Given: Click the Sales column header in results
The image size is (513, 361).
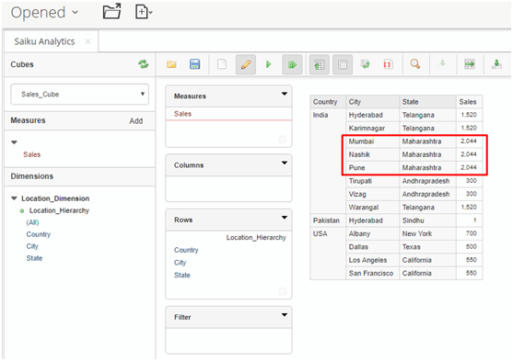Looking at the screenshot, I should click(x=469, y=102).
